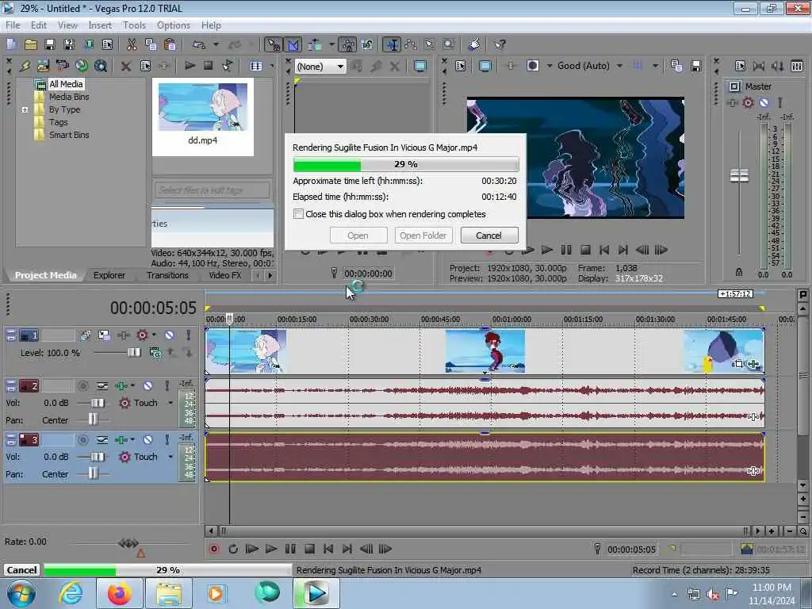
Task: Click the Save floppy-disk icon in main toolbar
Action: pyautogui.click(x=50, y=44)
